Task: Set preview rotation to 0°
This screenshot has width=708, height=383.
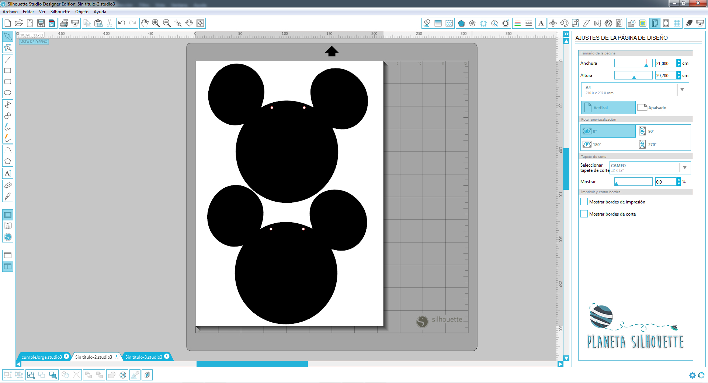Action: [x=608, y=131]
